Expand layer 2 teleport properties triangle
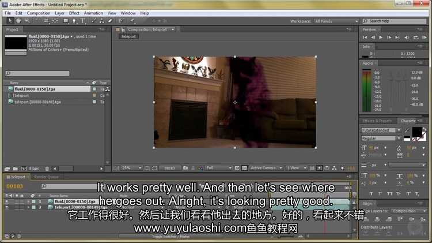The width and height of the screenshot is (432, 243). [28, 207]
